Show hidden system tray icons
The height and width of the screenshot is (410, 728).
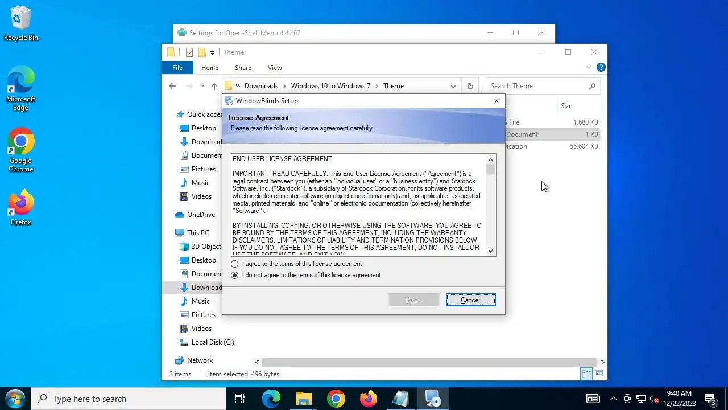(614, 399)
